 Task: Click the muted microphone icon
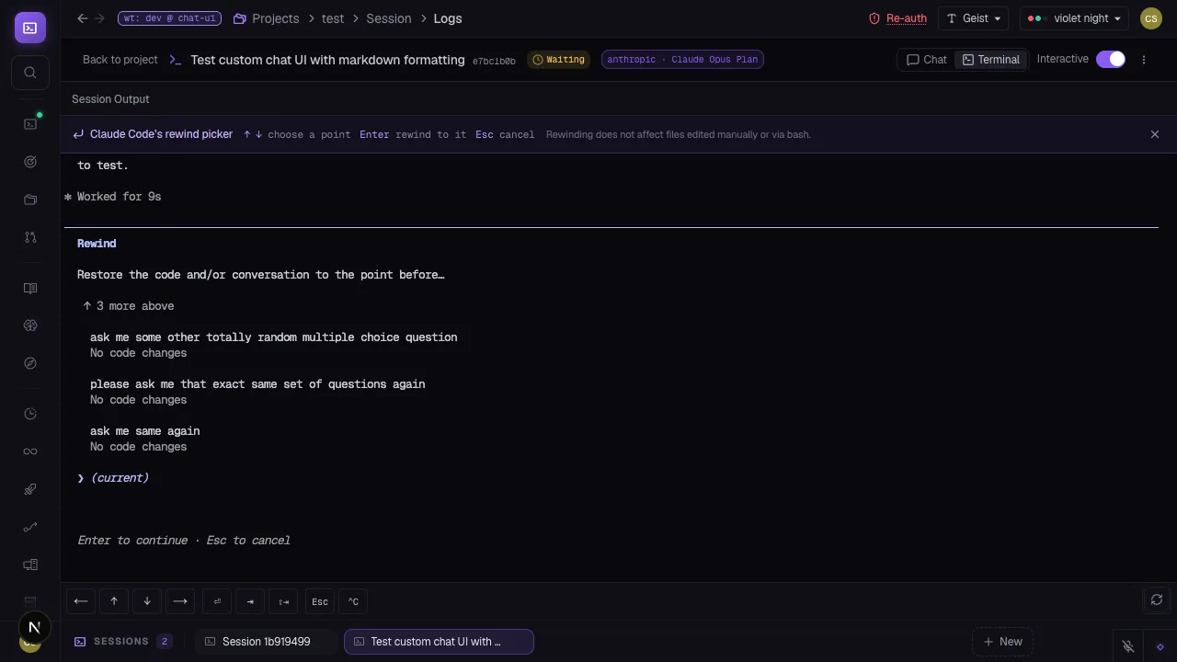pyautogui.click(x=1128, y=645)
